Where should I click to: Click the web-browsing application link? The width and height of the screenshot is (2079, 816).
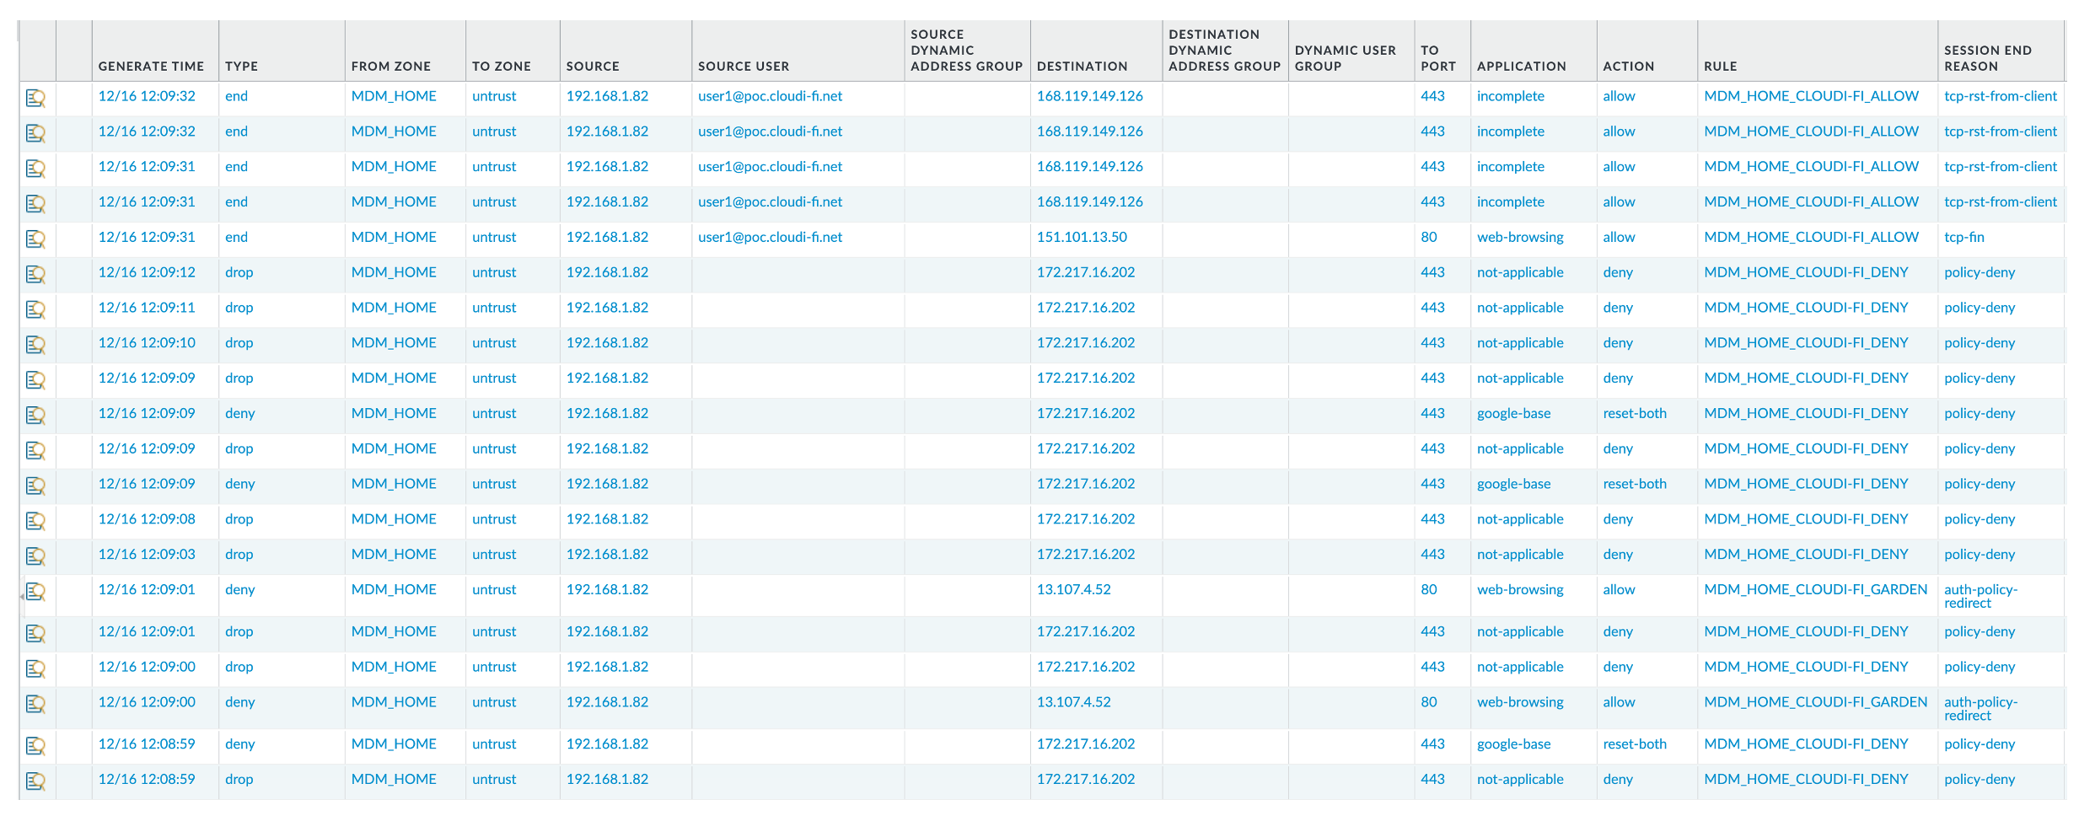point(1519,237)
